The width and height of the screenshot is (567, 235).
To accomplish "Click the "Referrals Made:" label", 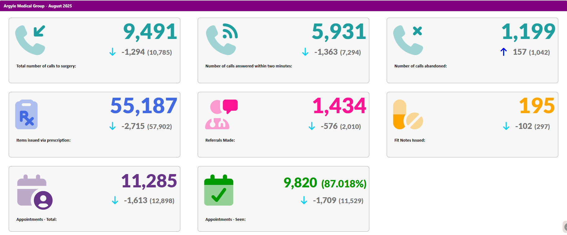I will (220, 140).
